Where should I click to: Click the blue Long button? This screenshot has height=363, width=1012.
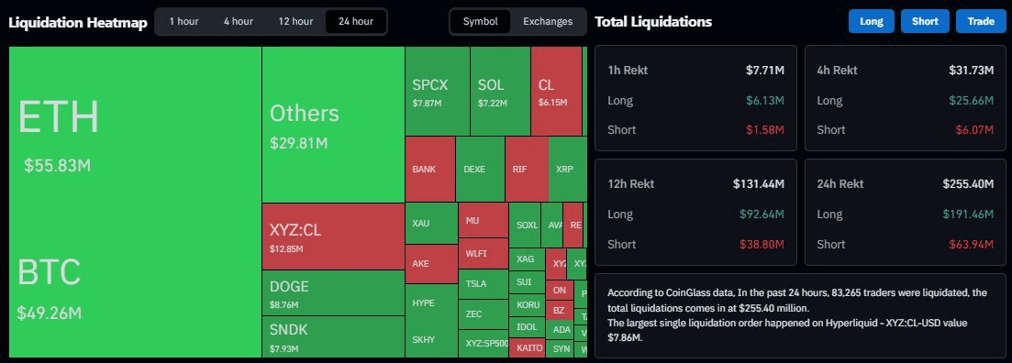click(872, 21)
